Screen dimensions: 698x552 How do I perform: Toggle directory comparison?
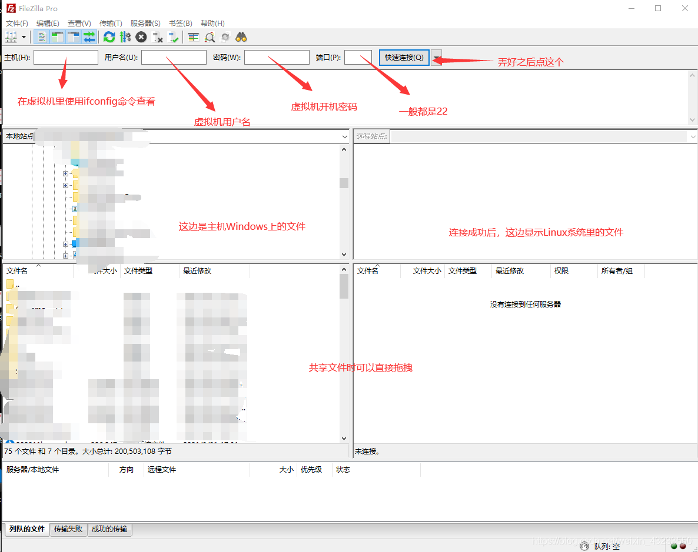(210, 38)
